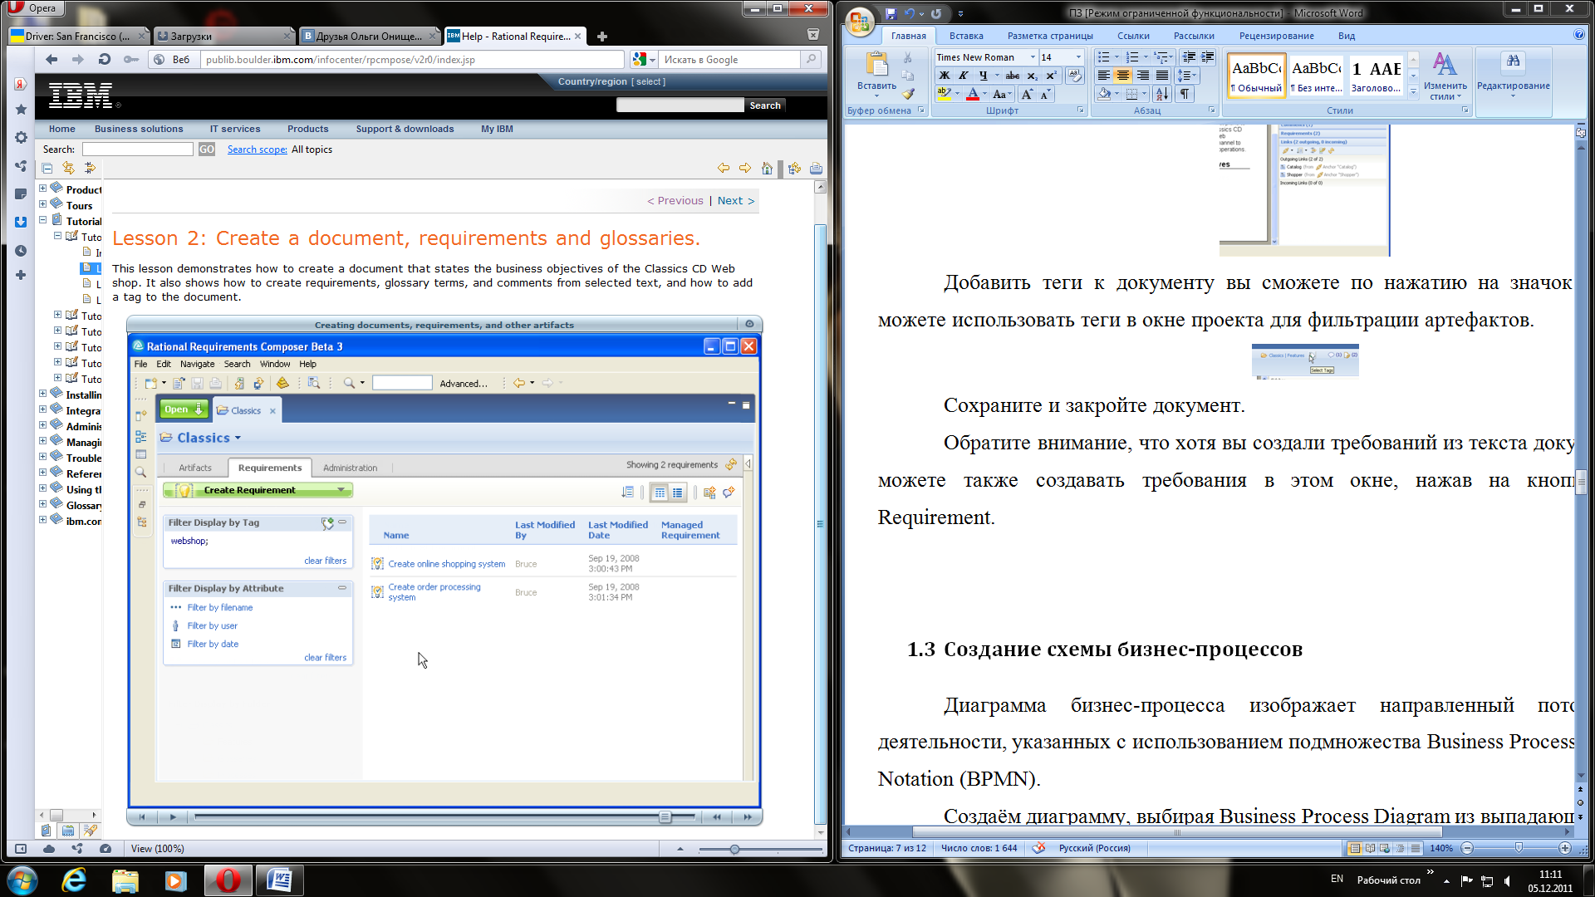
Task: Toggle bold formatting in Word ribbon
Action: 945,76
